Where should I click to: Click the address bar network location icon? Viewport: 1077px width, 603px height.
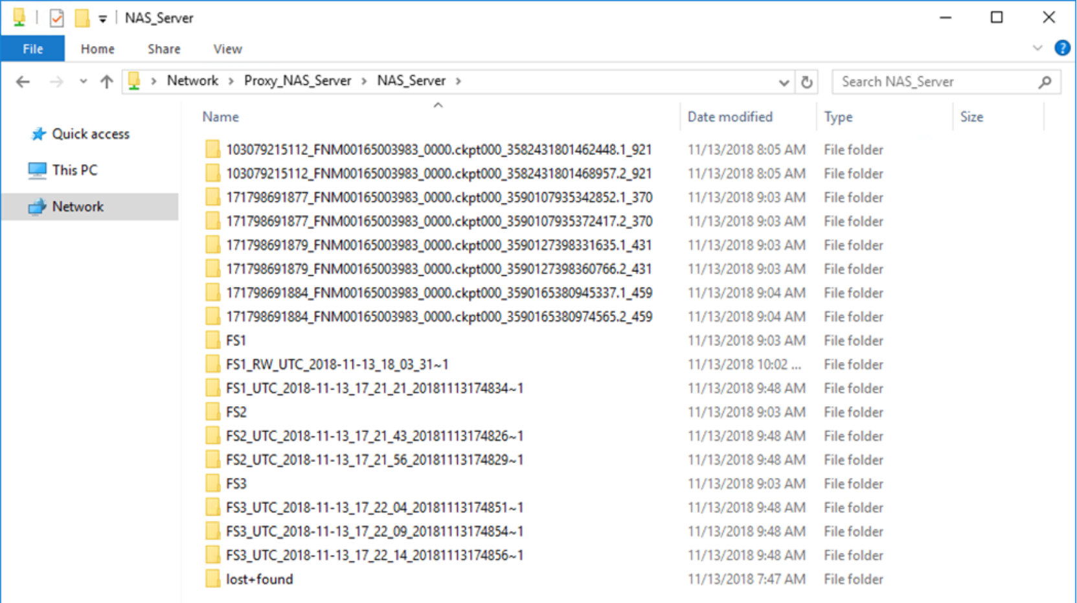click(x=134, y=81)
